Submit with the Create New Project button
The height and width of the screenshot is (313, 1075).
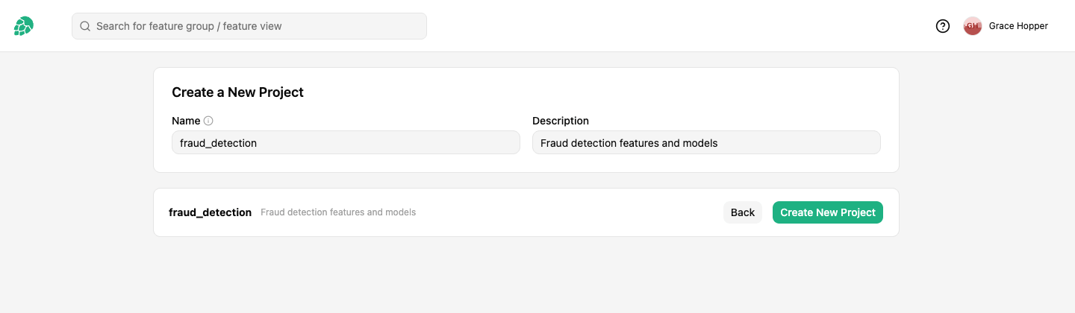828,212
